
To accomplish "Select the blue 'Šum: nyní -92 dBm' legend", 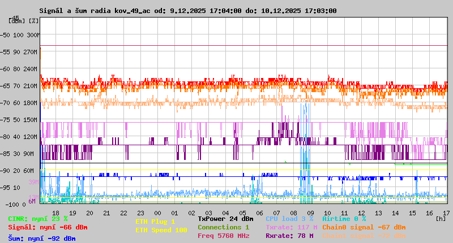I will coord(42,238).
